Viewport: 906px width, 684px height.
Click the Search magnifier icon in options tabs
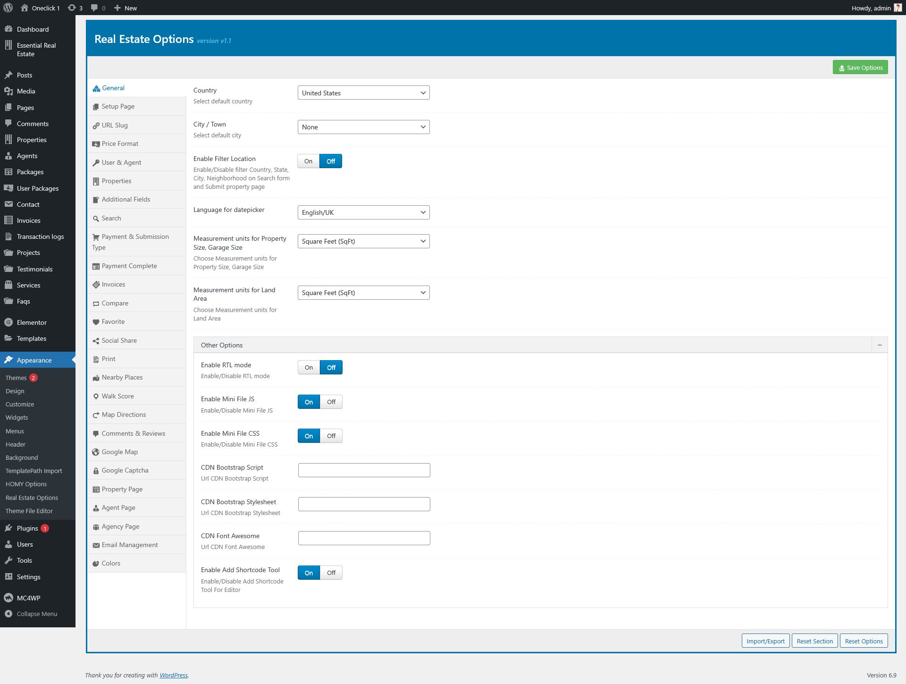coord(96,219)
